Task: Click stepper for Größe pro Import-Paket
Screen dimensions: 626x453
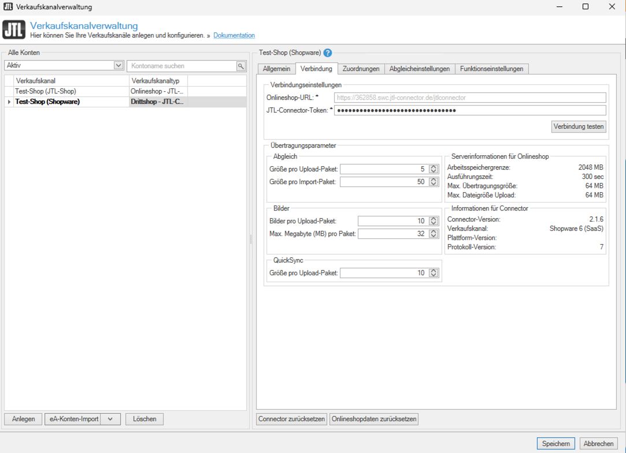Action: 434,182
